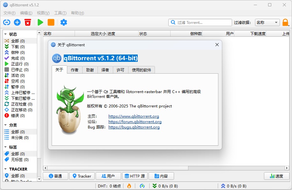Click the 过滤 Torrent search input field

pos(200,23)
